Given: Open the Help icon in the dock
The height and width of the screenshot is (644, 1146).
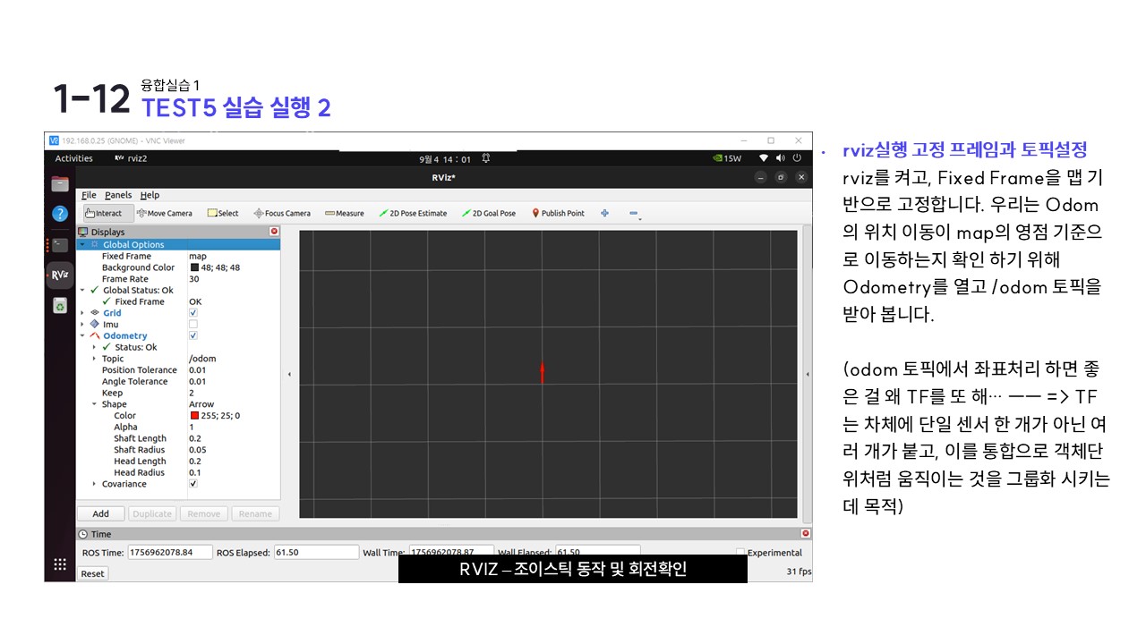Looking at the screenshot, I should click(60, 213).
